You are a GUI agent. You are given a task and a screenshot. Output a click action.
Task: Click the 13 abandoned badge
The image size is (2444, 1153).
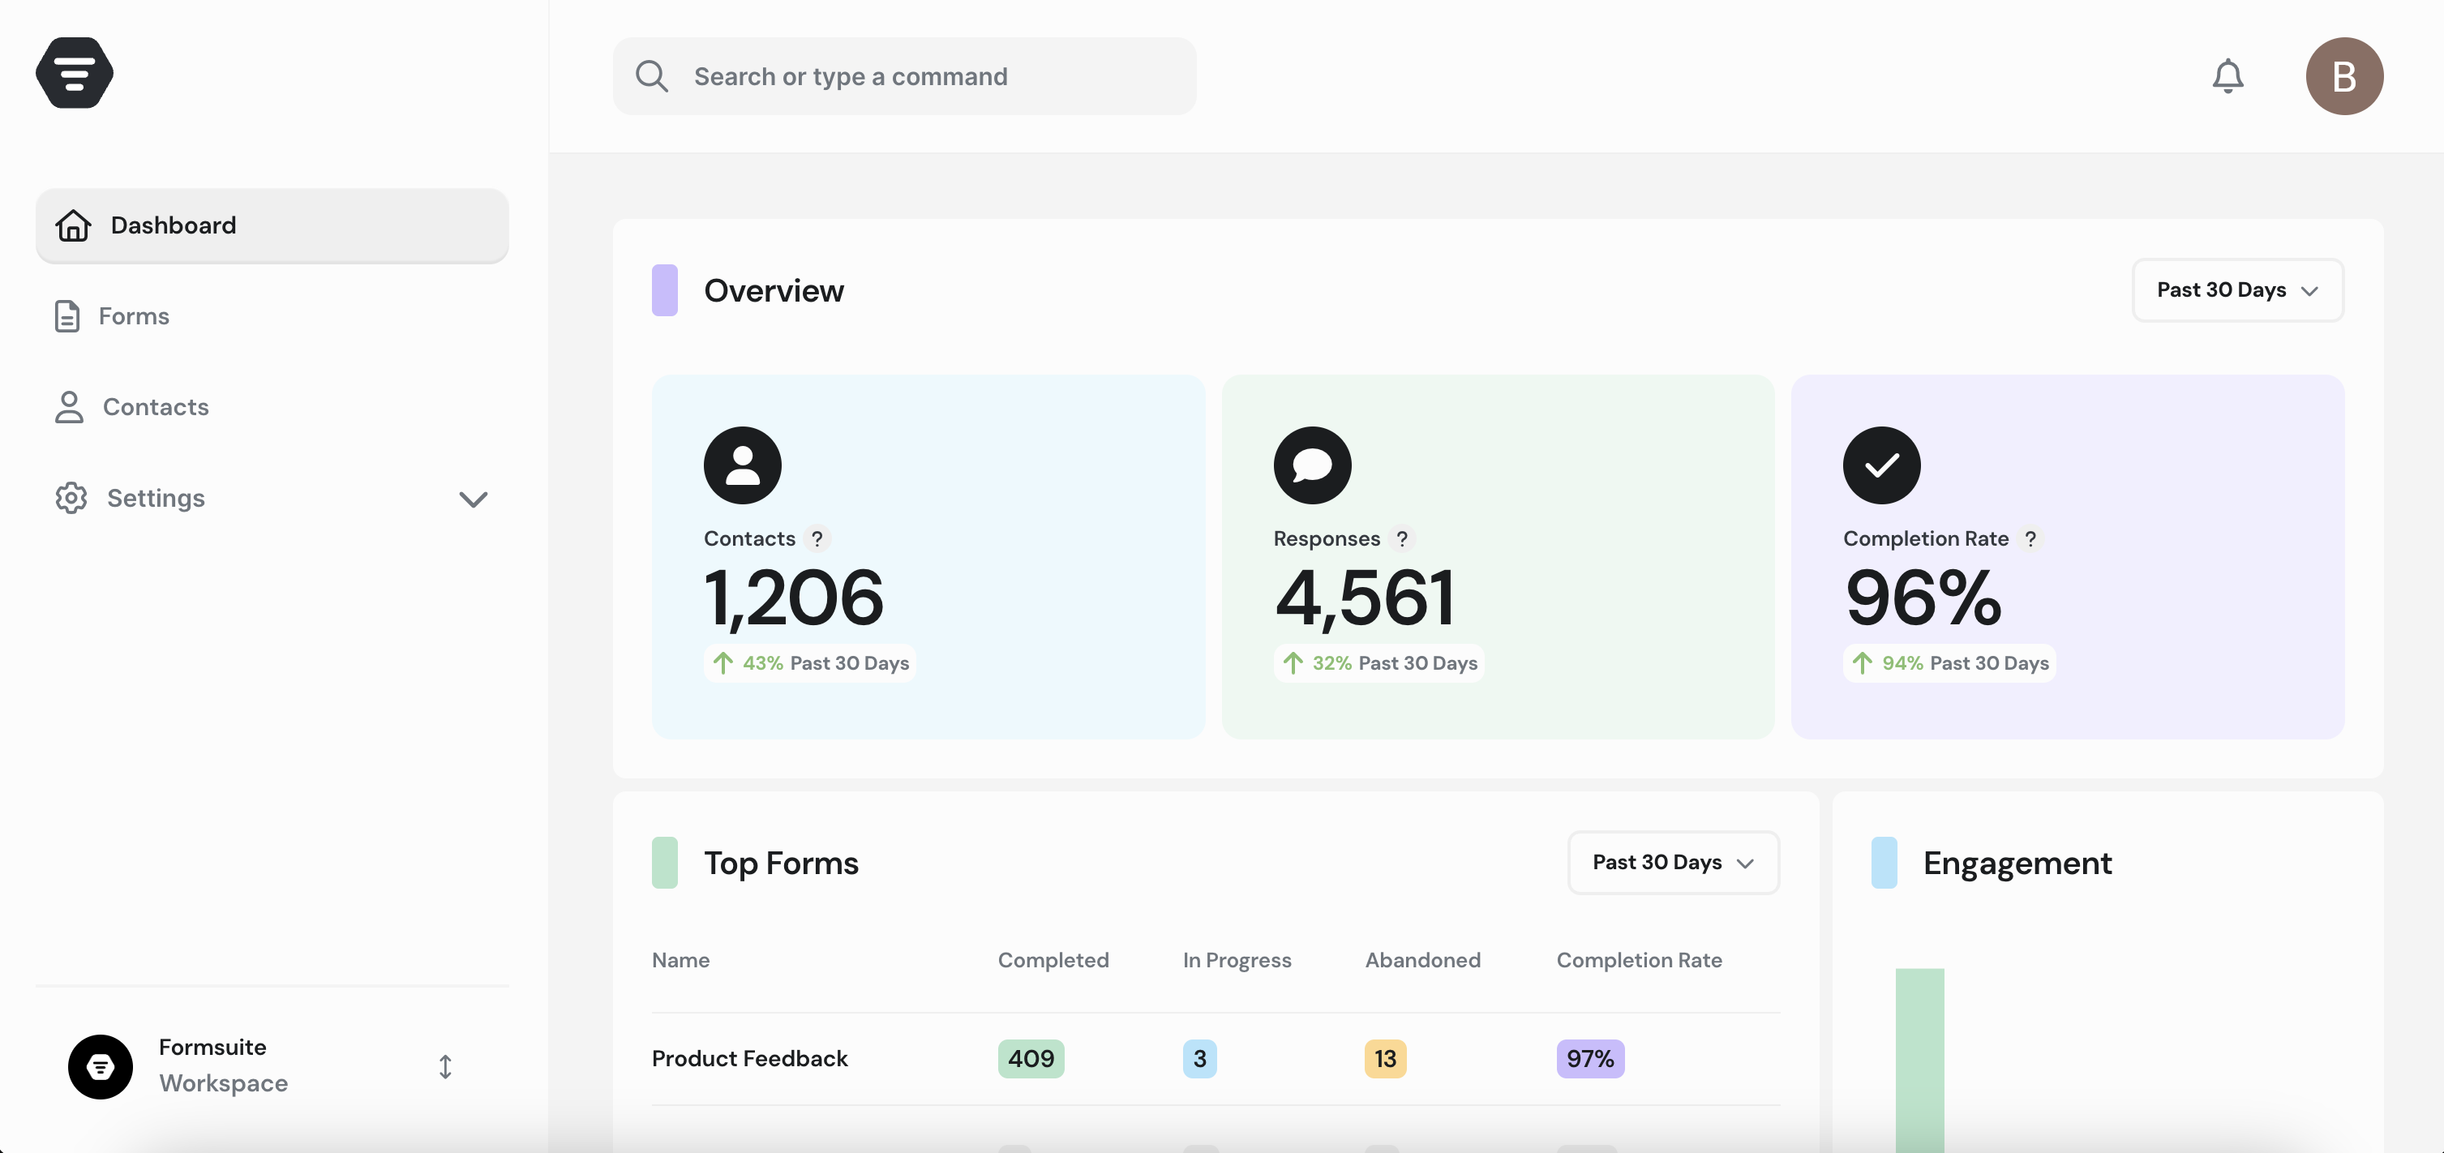tap(1385, 1058)
